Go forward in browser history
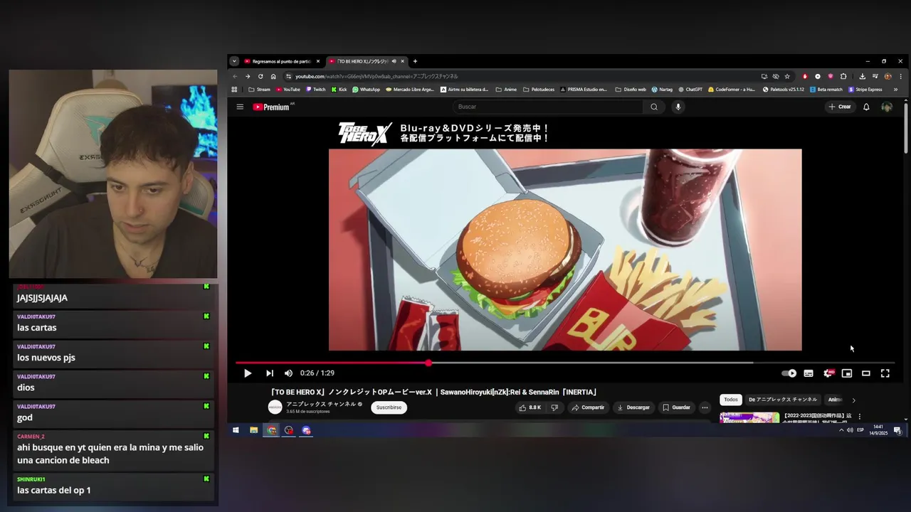Image resolution: width=911 pixels, height=512 pixels. click(248, 76)
